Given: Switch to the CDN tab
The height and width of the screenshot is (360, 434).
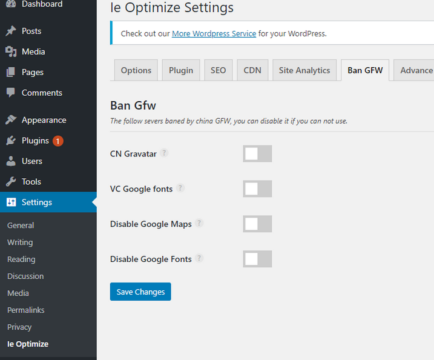Looking at the screenshot, I should click(252, 70).
